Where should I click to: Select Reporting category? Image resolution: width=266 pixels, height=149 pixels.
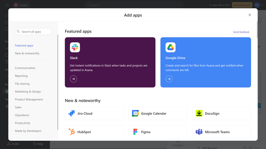[21, 76]
